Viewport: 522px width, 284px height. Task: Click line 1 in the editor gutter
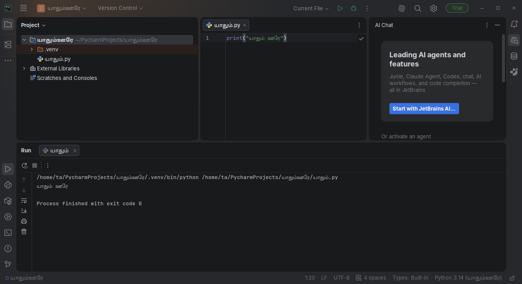point(207,38)
